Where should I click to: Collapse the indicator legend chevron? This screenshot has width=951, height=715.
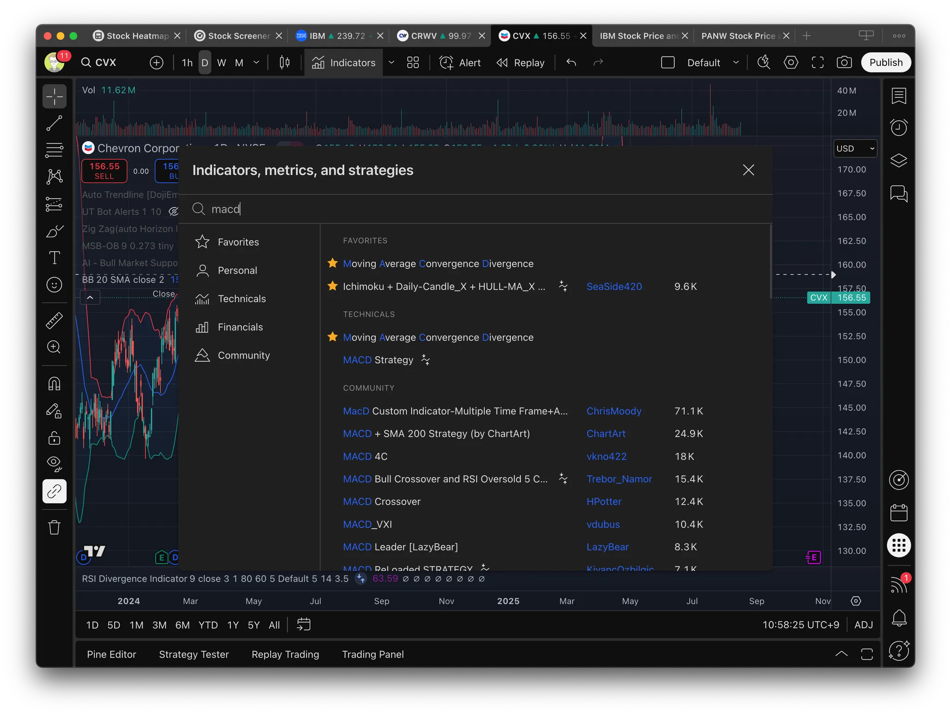tap(90, 297)
